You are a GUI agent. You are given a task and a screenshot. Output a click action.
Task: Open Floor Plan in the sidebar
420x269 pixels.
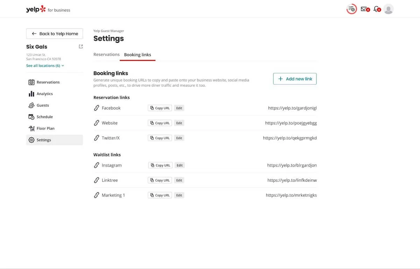click(x=55, y=129)
